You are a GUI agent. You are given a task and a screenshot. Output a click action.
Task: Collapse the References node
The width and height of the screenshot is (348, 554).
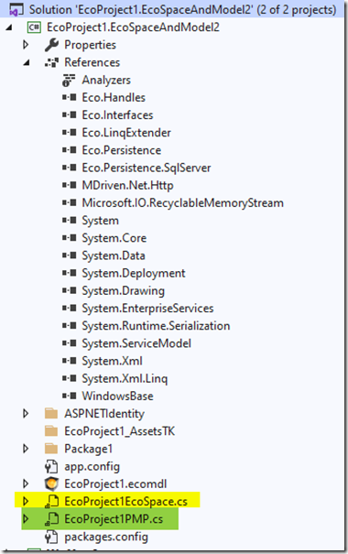click(x=27, y=63)
